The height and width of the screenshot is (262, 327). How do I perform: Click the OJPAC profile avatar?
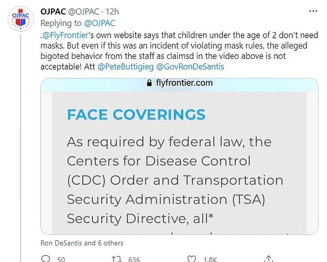click(x=20, y=21)
